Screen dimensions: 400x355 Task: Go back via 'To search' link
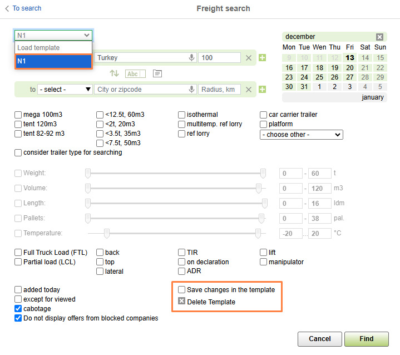tap(23, 8)
